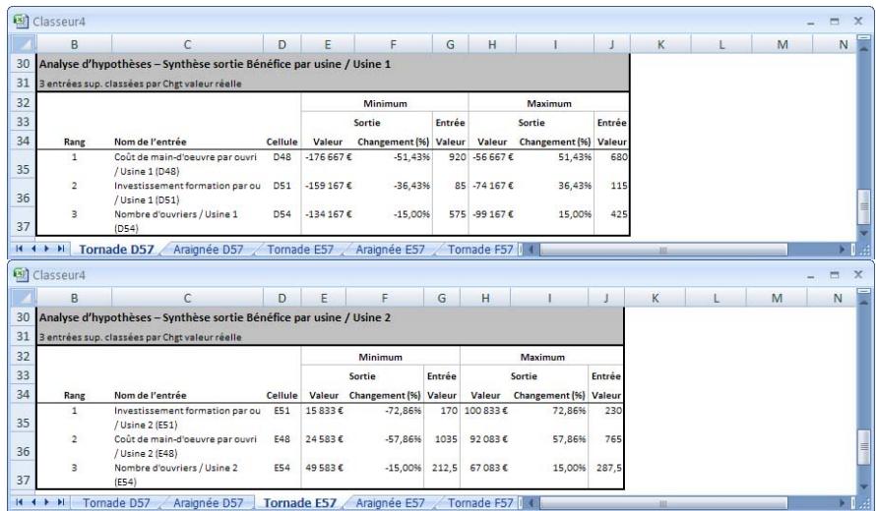Go to last sheet in top window
The width and height of the screenshot is (876, 511).
[60, 249]
